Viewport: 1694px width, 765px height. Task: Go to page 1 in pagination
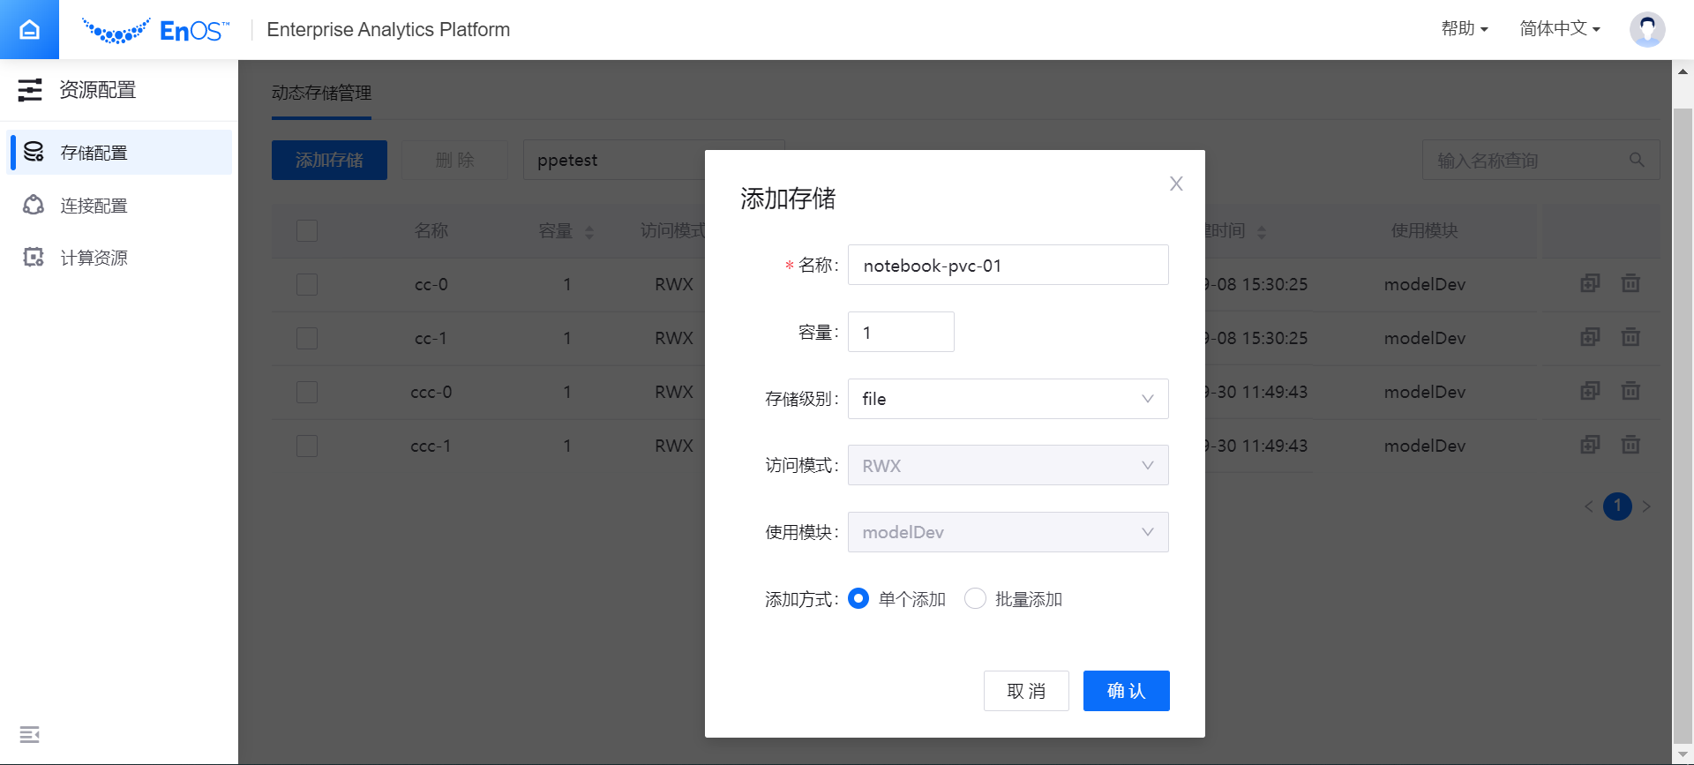(1617, 506)
